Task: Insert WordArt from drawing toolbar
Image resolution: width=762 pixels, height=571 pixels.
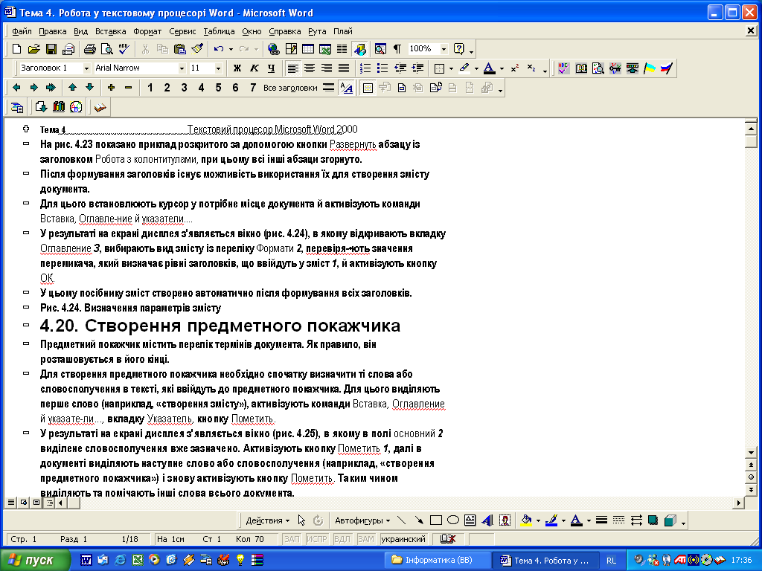Action: click(x=487, y=520)
